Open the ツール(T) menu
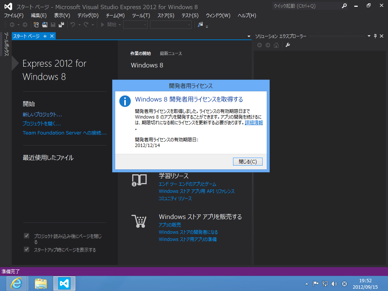 141,15
